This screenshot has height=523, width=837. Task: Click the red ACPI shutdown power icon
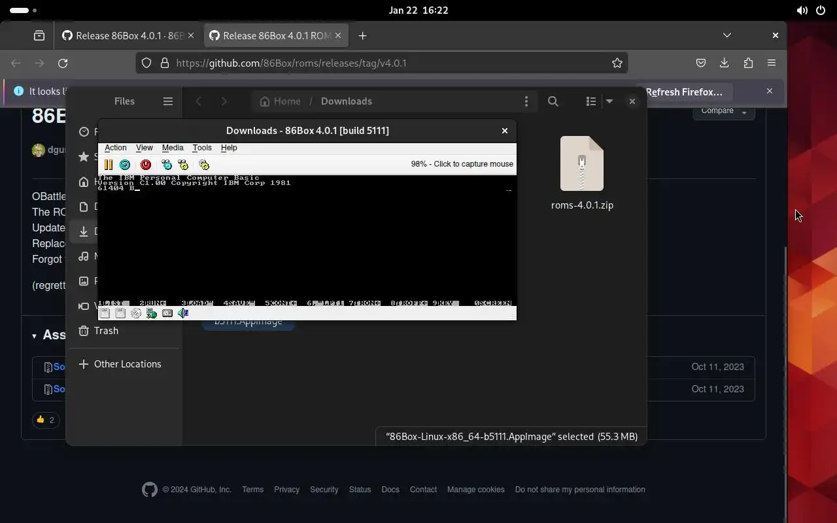pos(146,165)
